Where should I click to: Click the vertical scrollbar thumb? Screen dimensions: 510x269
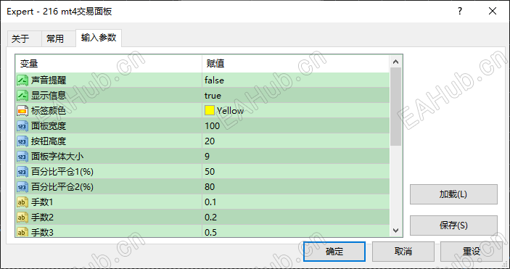point(395,107)
